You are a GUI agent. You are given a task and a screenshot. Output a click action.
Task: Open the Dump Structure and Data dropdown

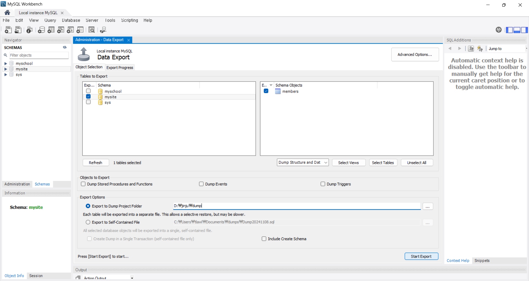(303, 163)
